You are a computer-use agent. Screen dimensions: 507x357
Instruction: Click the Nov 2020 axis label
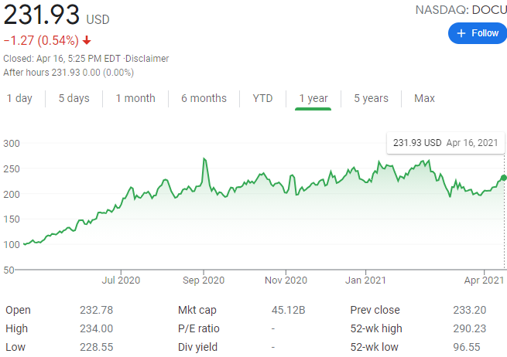click(x=286, y=280)
